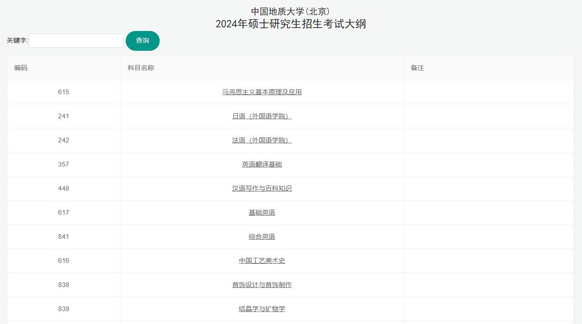Click the 查询 search button

pyautogui.click(x=142, y=41)
